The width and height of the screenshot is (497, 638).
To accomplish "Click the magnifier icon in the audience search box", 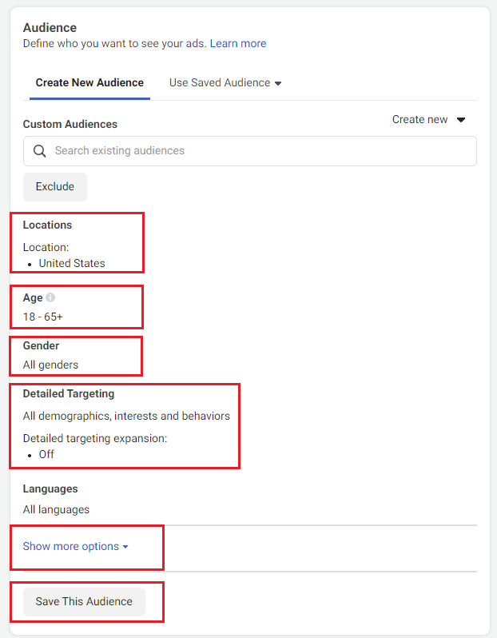I will pyautogui.click(x=39, y=151).
